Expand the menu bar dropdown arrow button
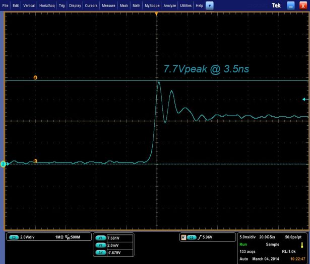 [x=210, y=6]
